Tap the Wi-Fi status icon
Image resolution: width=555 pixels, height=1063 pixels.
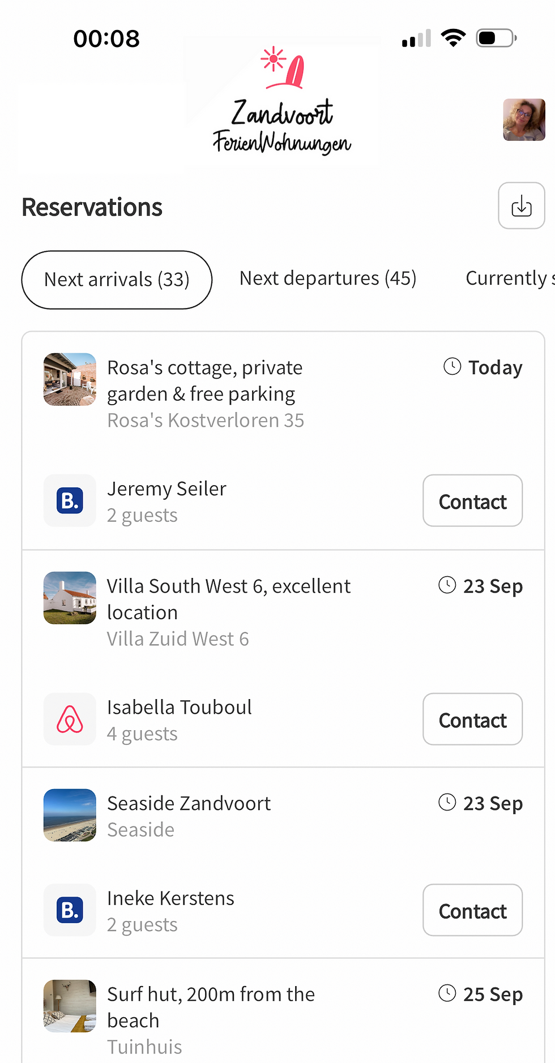point(453,38)
